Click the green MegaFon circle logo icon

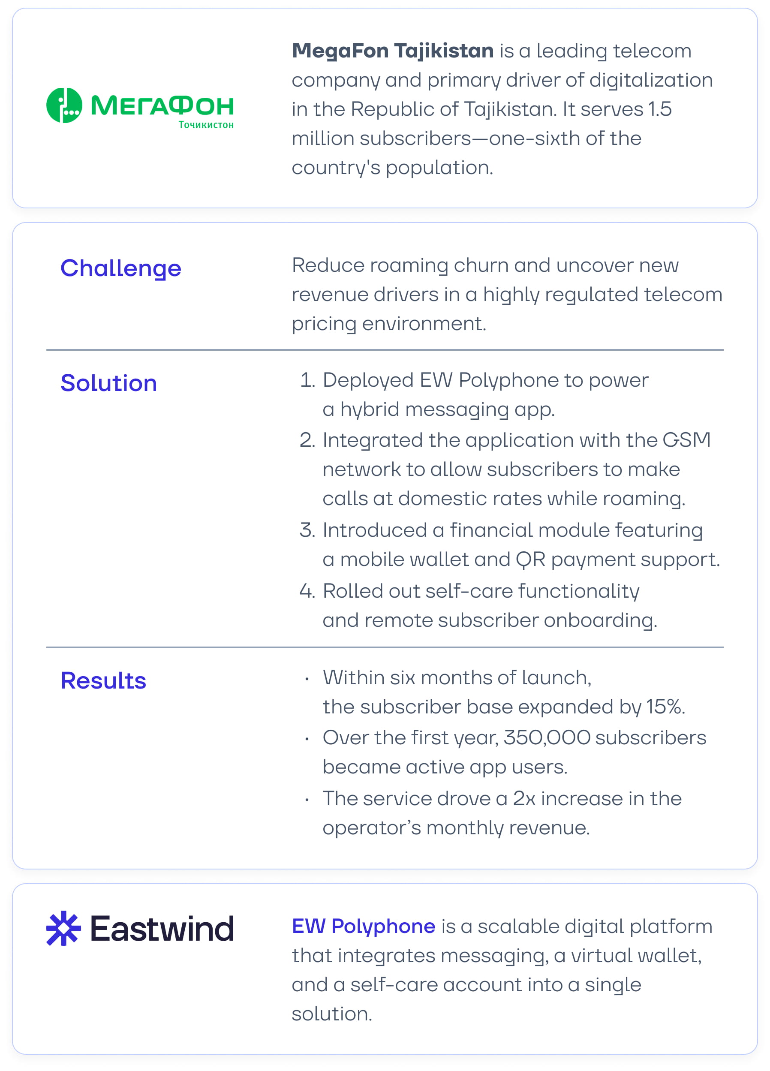pyautogui.click(x=64, y=105)
